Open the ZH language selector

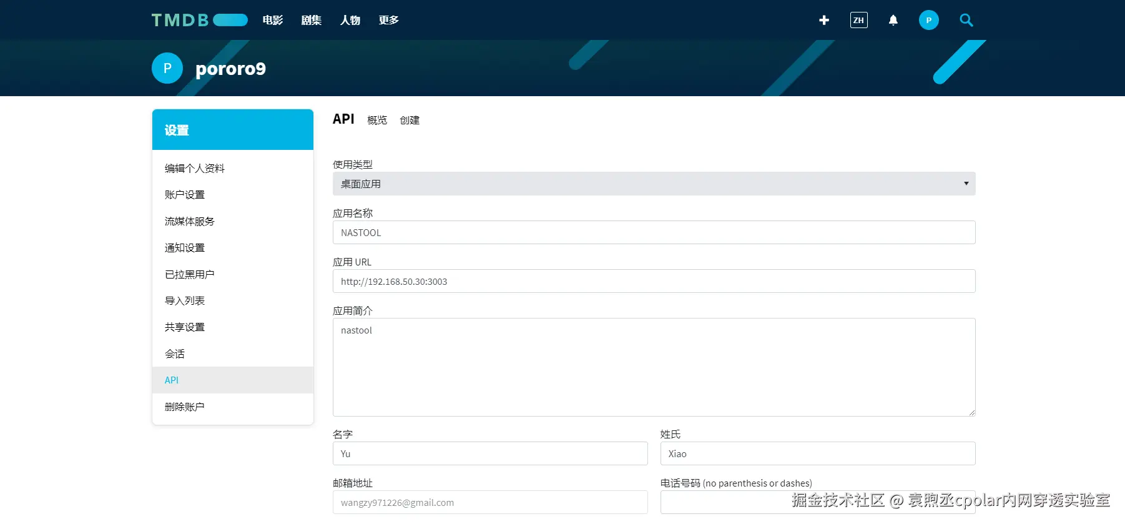click(859, 20)
